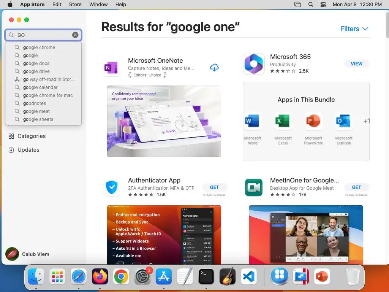Click the search input field containing 'go'
The height and width of the screenshot is (292, 389).
[43, 35]
